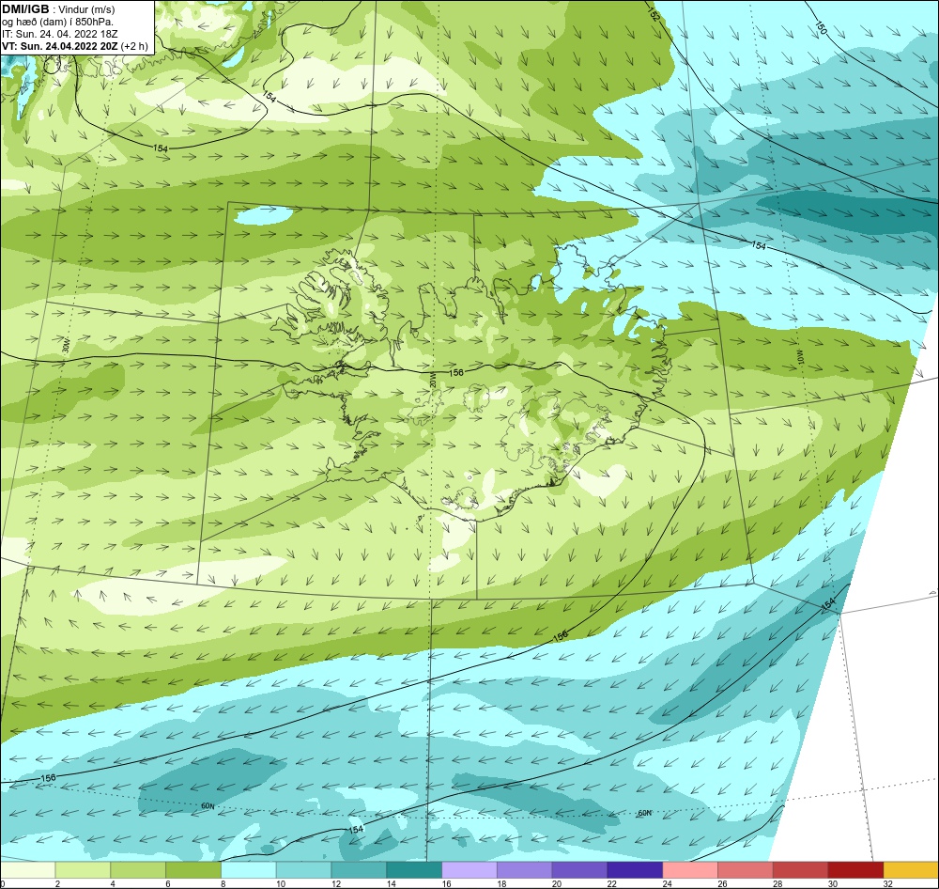The width and height of the screenshot is (939, 889).
Task: Click the '150' height contour label
Action: point(821,27)
